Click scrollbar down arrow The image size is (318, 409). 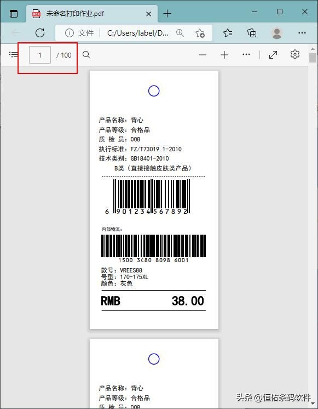pos(313,405)
